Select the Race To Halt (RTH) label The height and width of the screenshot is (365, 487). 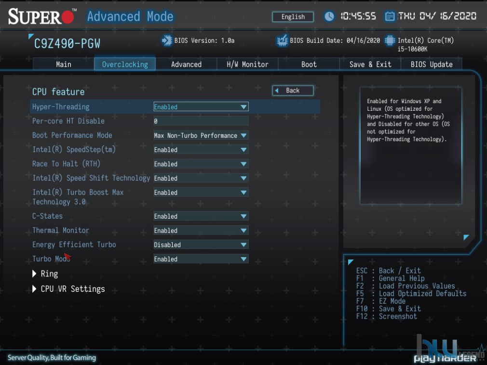pos(66,164)
